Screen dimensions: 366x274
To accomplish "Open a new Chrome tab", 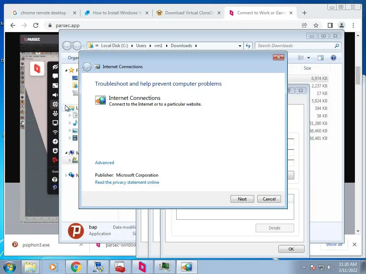I will pos(305,13).
